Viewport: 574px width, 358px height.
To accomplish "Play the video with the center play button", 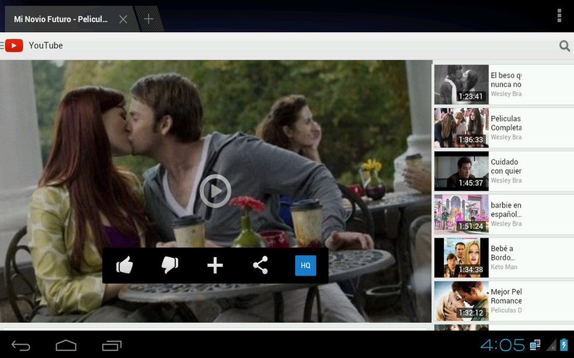I will pyautogui.click(x=215, y=191).
